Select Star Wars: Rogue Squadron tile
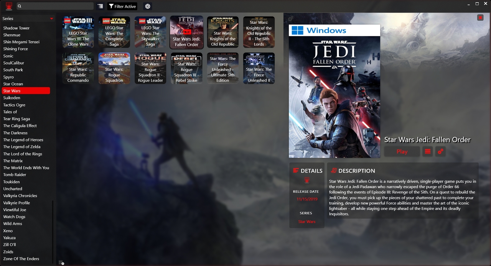 114,68
